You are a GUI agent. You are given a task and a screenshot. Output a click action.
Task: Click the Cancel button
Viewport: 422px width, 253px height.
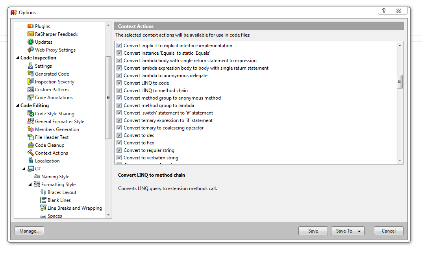[x=389, y=231]
